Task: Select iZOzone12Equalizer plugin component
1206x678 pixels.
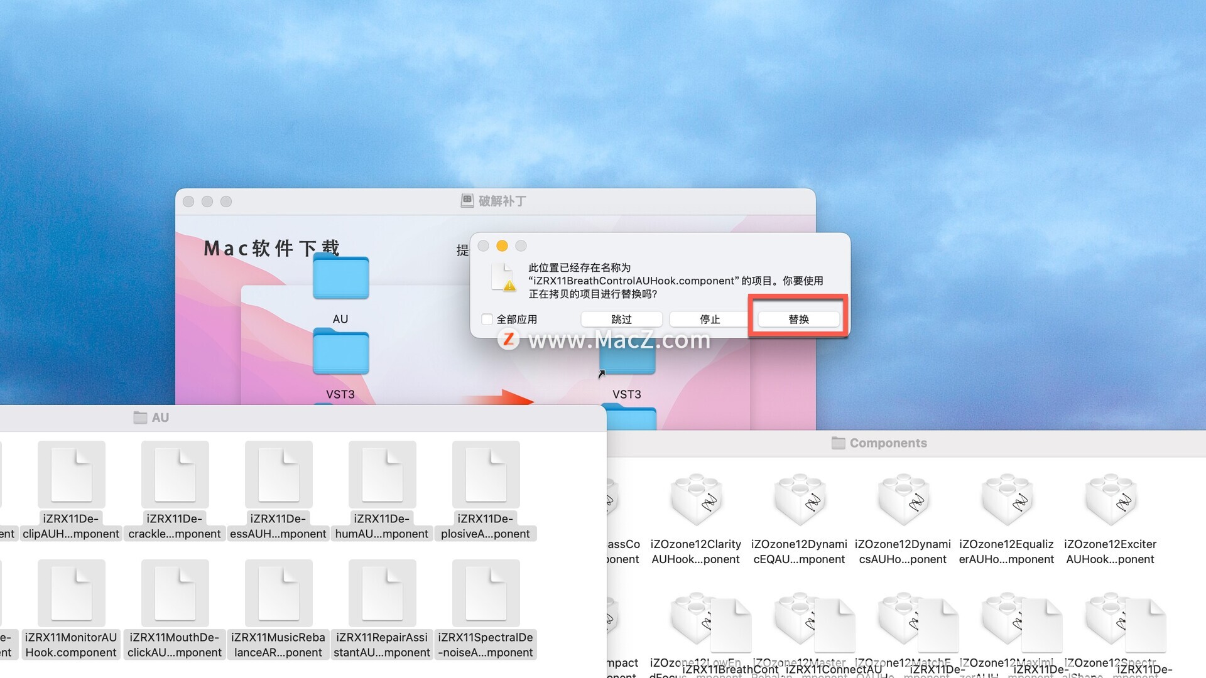Action: tap(1006, 500)
